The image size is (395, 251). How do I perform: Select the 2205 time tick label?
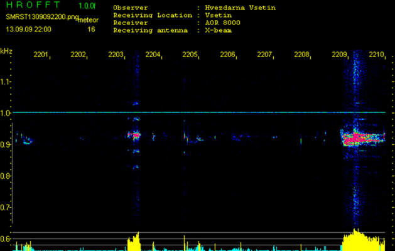(x=190, y=55)
